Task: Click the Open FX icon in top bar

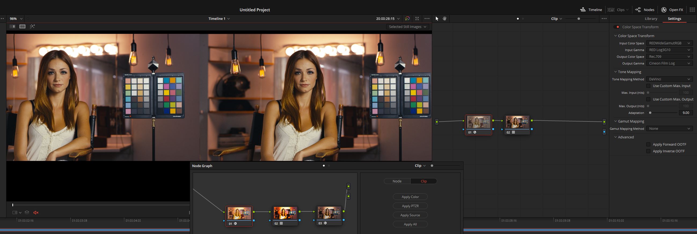Action: (664, 10)
